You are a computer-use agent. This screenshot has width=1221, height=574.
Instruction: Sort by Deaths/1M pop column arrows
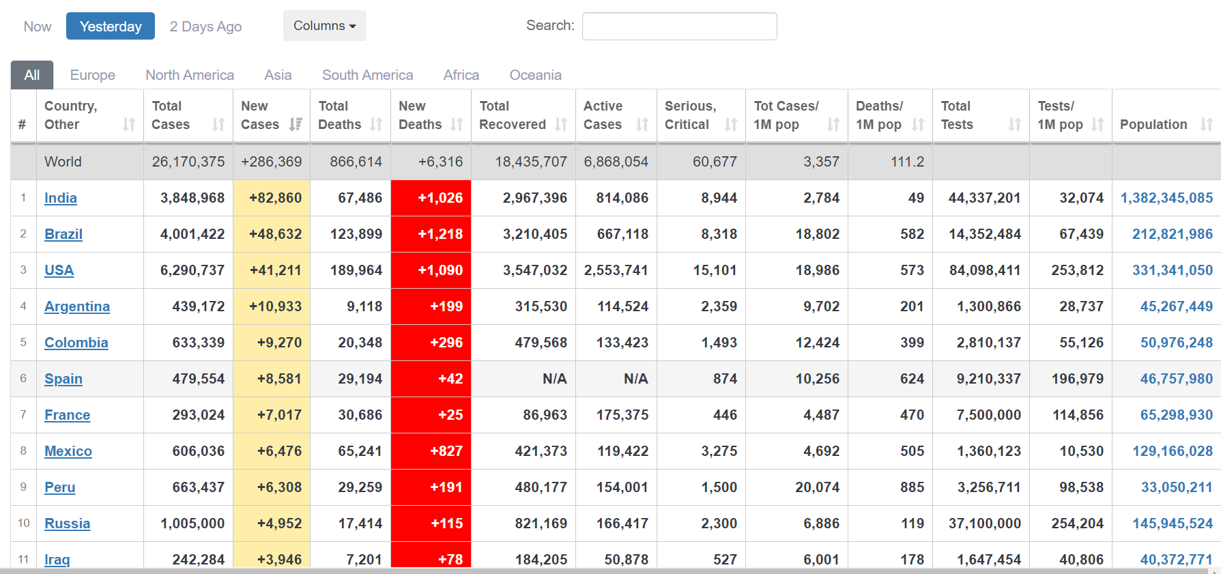click(x=918, y=124)
